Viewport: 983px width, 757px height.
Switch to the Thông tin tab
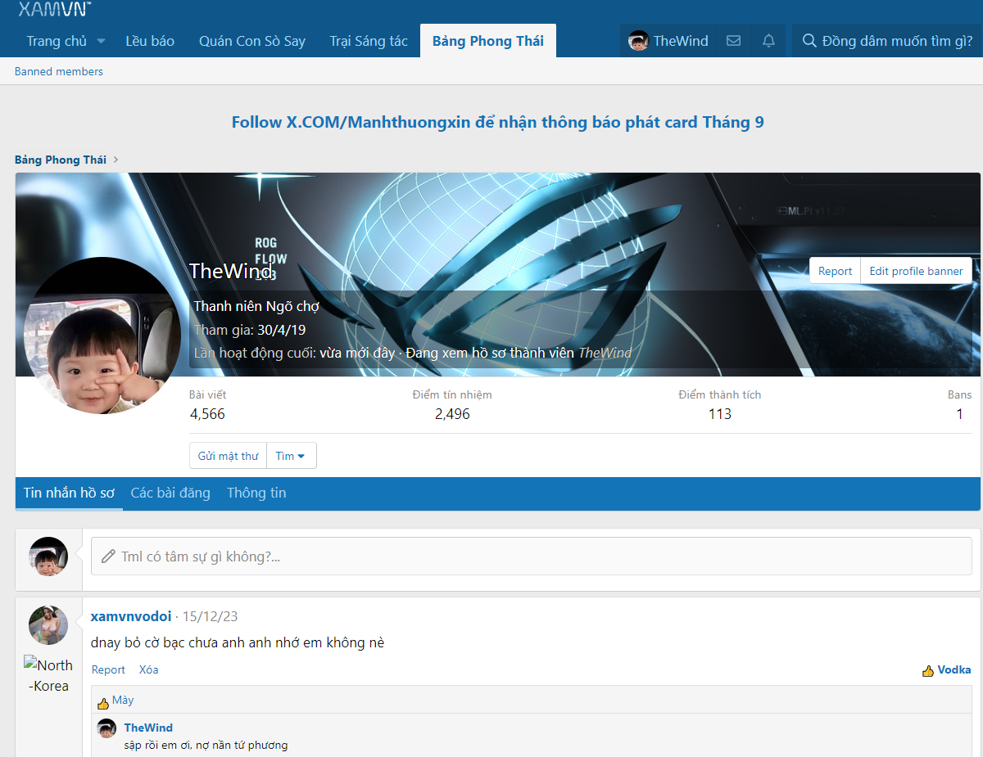click(256, 493)
